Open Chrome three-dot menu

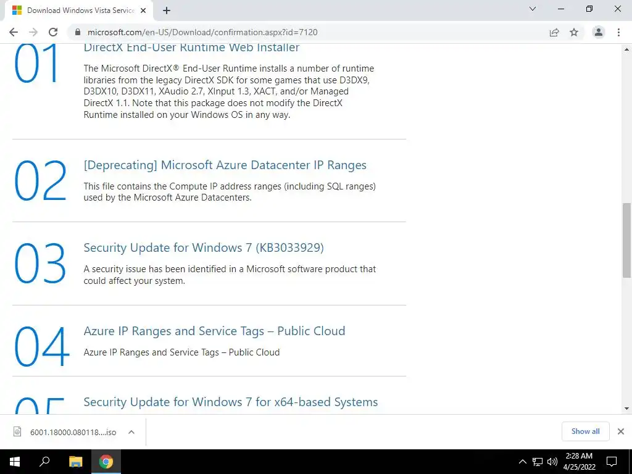click(618, 32)
